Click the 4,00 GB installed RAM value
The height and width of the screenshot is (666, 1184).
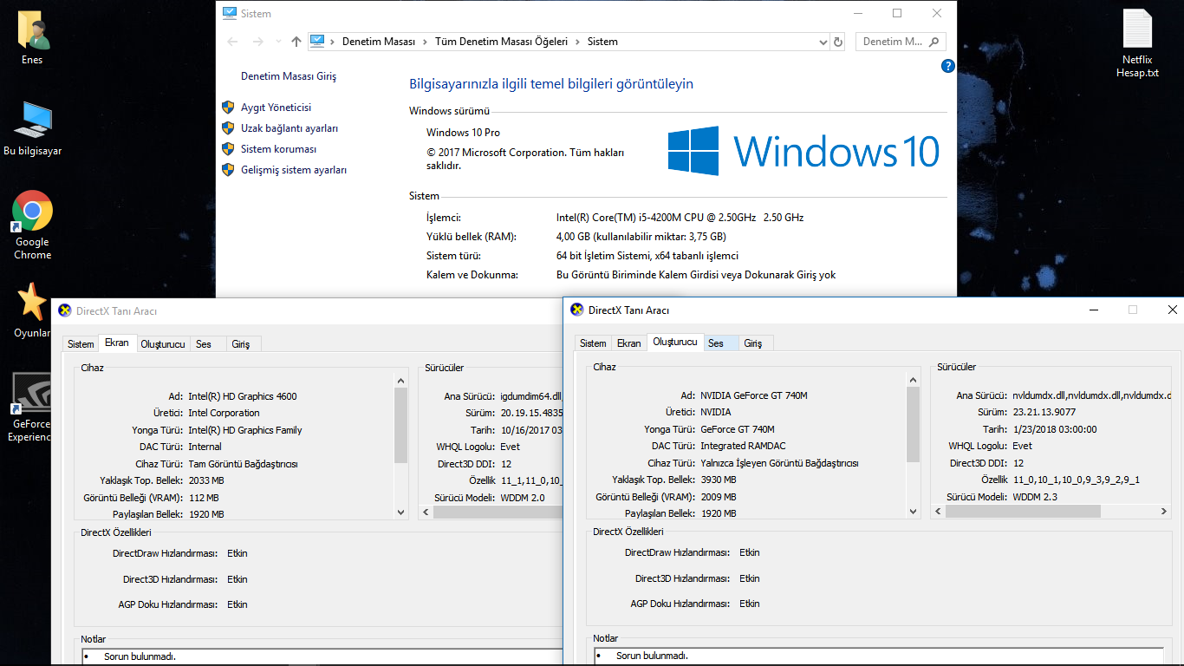click(641, 237)
